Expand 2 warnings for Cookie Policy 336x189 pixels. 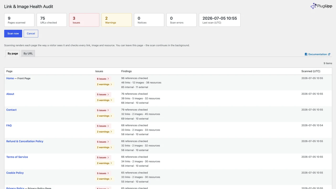(105, 179)
